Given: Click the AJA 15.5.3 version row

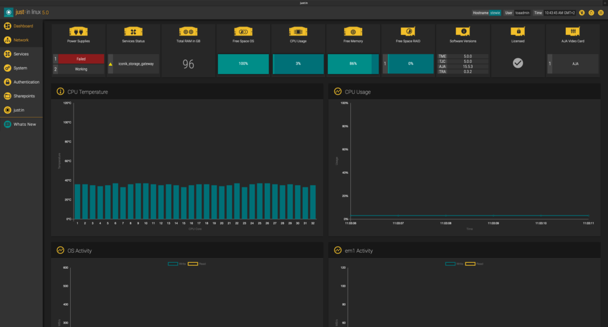Looking at the screenshot, I should pos(463,66).
